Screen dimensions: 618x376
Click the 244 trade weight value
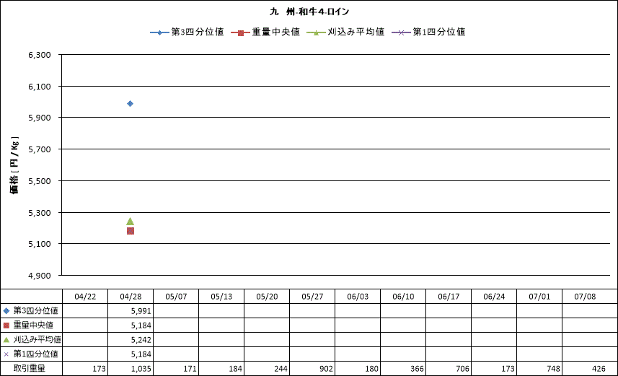tap(281, 369)
